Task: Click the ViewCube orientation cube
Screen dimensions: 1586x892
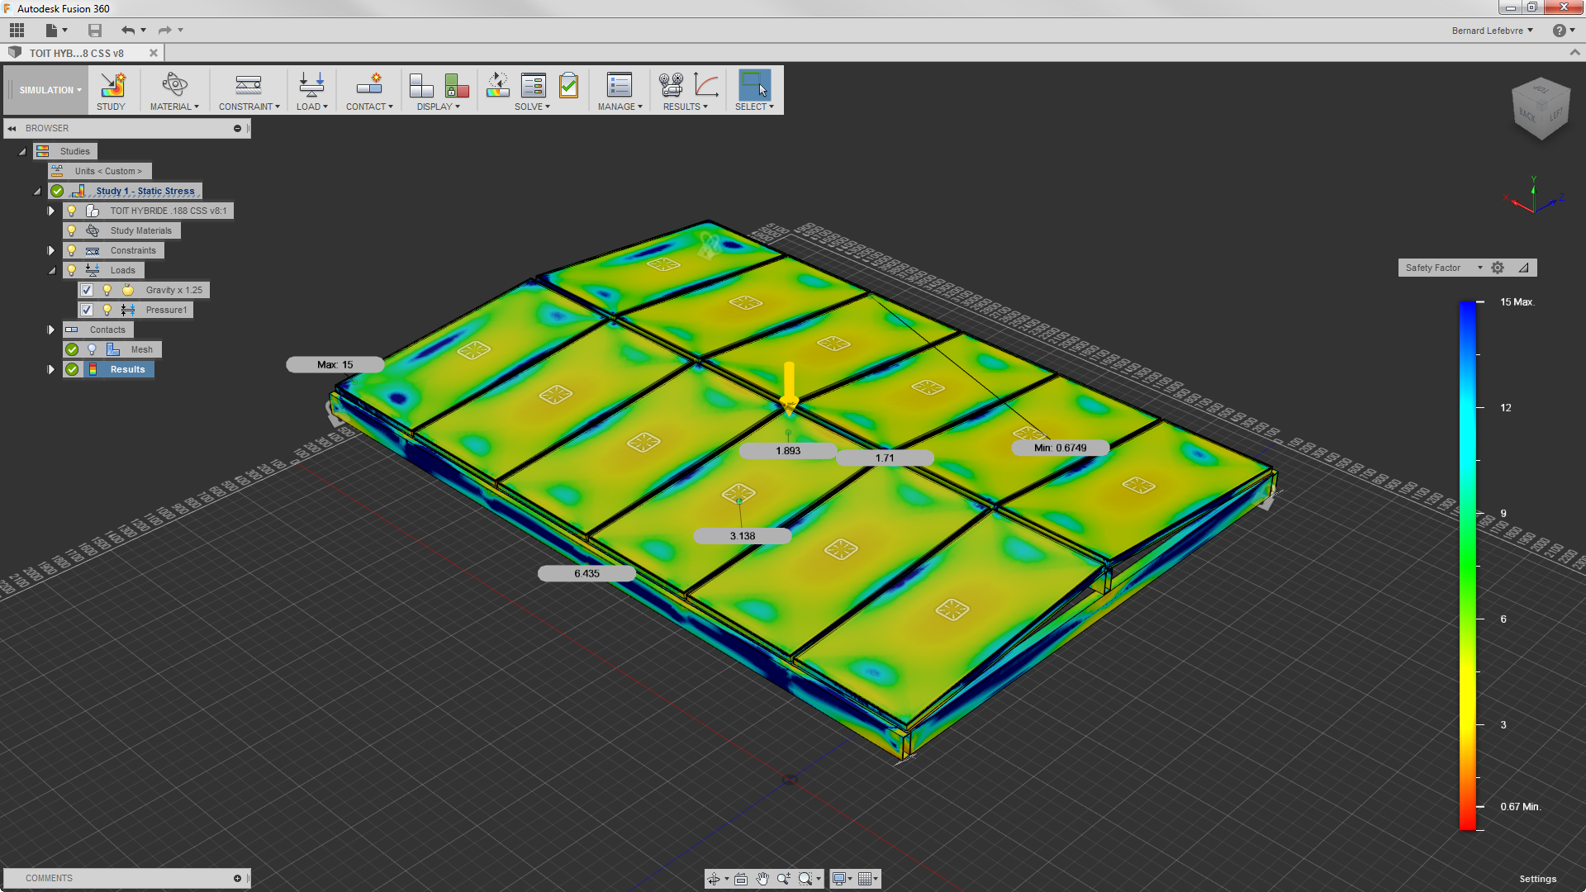Action: tap(1541, 110)
